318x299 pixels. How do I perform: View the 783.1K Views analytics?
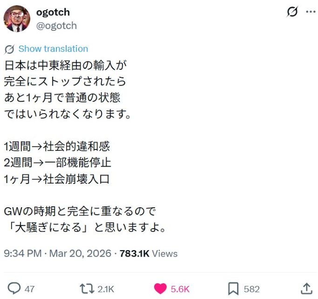click(149, 253)
